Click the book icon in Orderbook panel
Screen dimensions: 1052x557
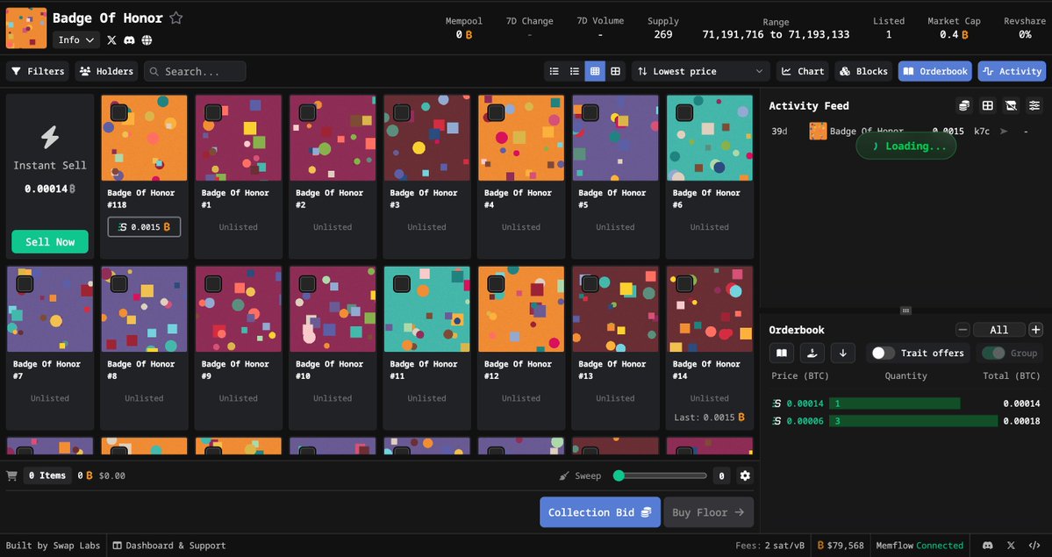782,353
